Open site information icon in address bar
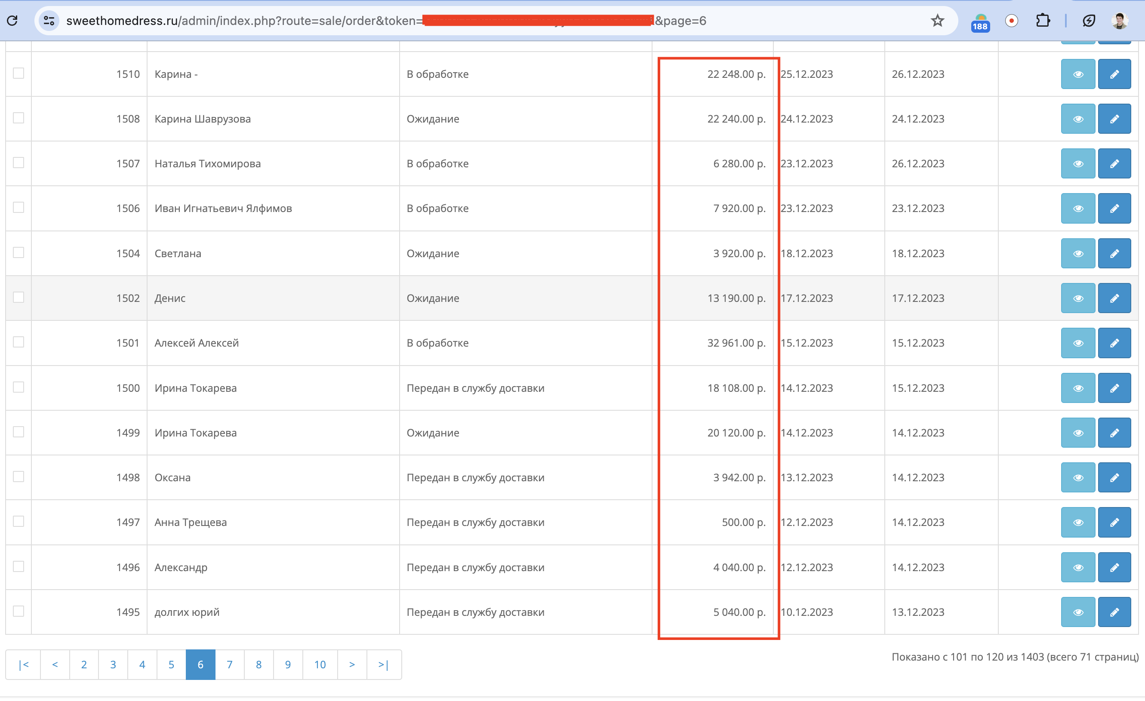 49,21
